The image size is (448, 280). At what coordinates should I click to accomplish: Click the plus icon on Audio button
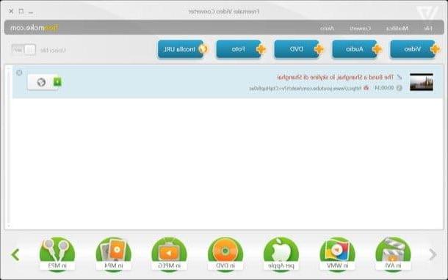tap(377, 49)
